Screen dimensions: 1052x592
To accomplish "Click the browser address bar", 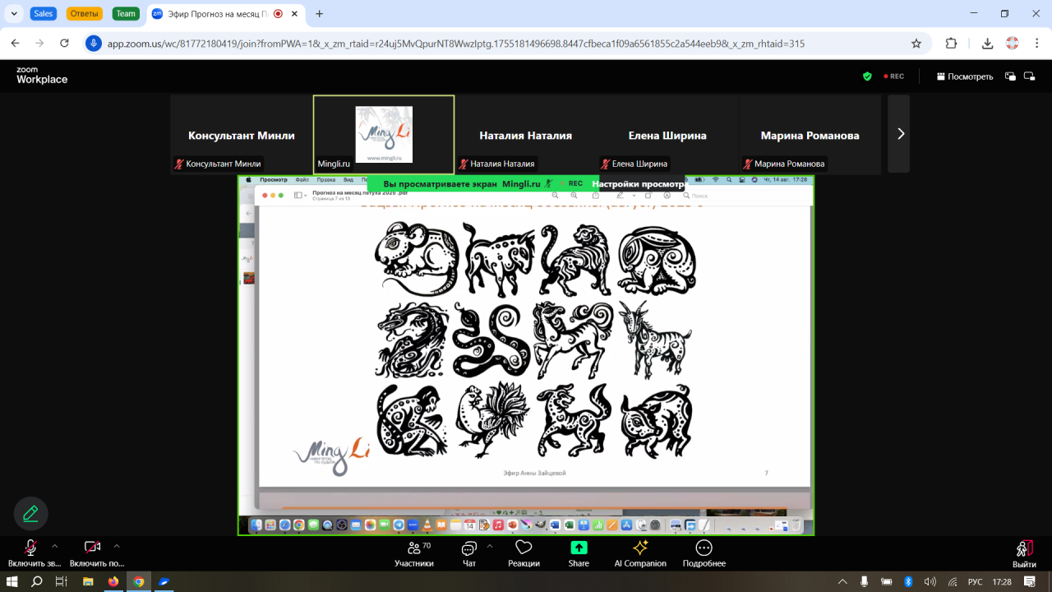I will [x=493, y=44].
